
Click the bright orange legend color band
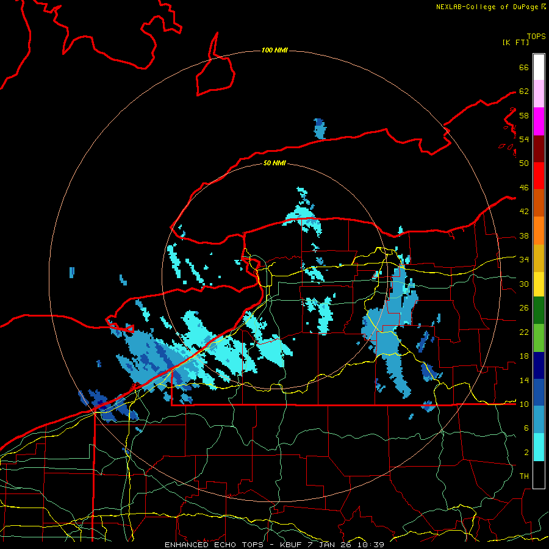point(539,231)
